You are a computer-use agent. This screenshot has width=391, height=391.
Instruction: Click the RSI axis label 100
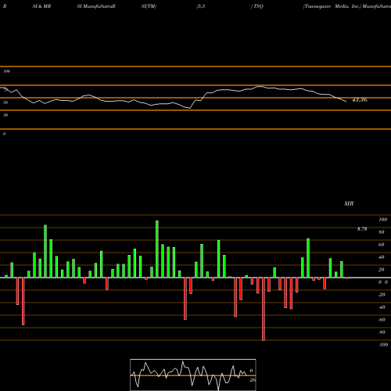click(x=7, y=71)
